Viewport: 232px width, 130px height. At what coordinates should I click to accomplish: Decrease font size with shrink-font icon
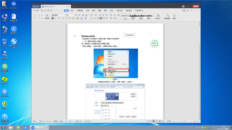click(x=79, y=15)
